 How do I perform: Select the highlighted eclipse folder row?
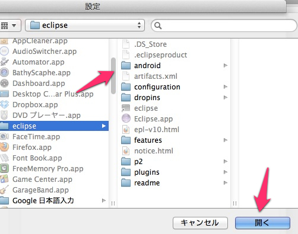[54, 126]
